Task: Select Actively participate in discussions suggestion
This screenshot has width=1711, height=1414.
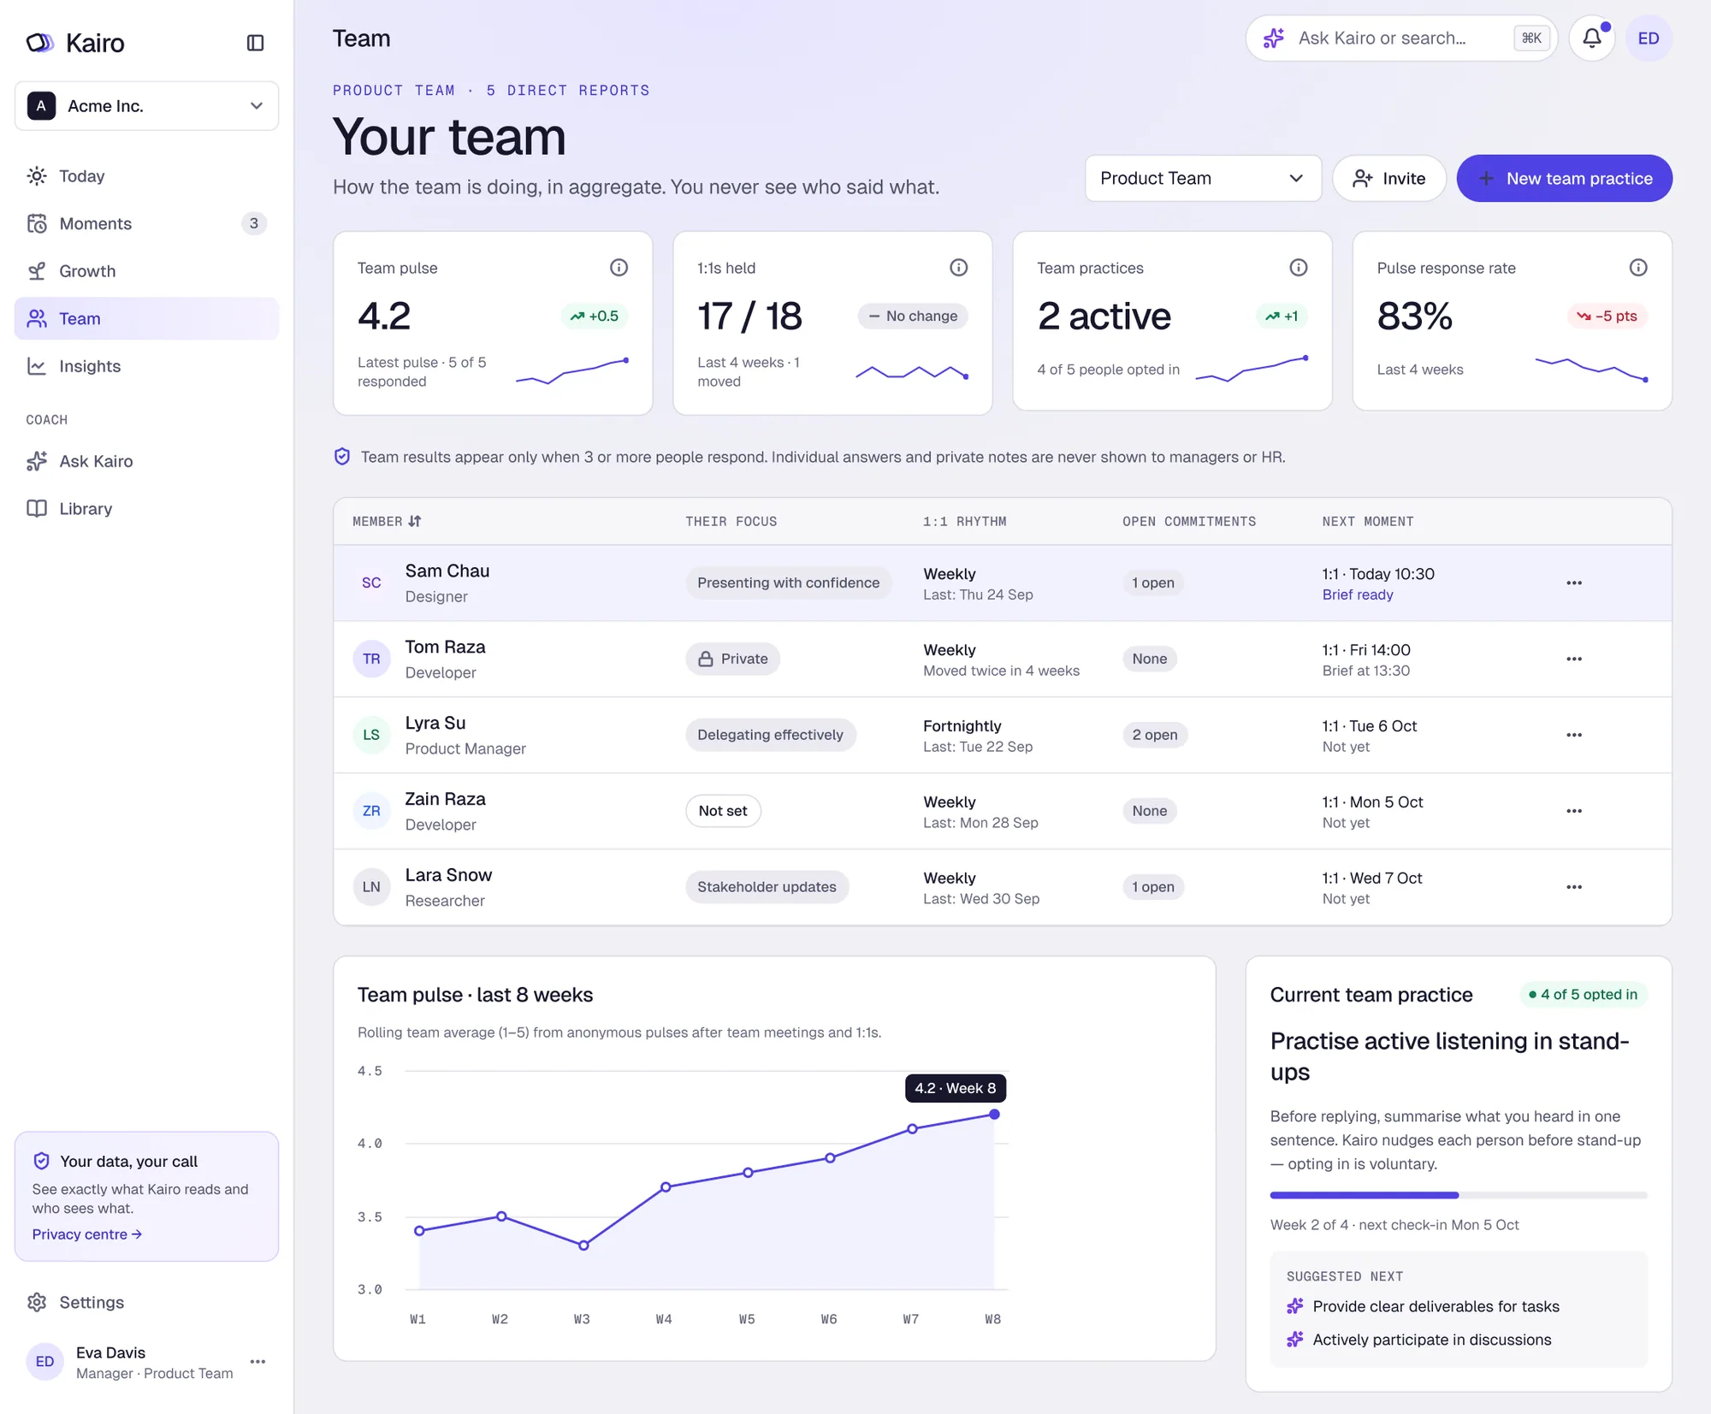Action: pyautogui.click(x=1431, y=1340)
